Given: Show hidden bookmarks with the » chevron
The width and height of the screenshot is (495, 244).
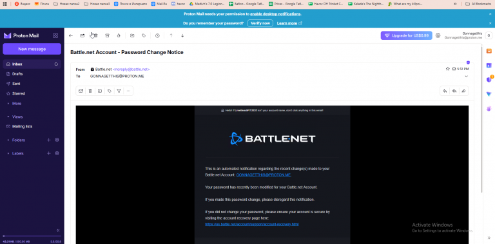Looking at the screenshot, I should [455, 4].
